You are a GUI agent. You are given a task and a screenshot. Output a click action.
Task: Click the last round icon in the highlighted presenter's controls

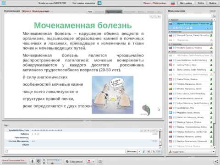[x=191, y=28]
